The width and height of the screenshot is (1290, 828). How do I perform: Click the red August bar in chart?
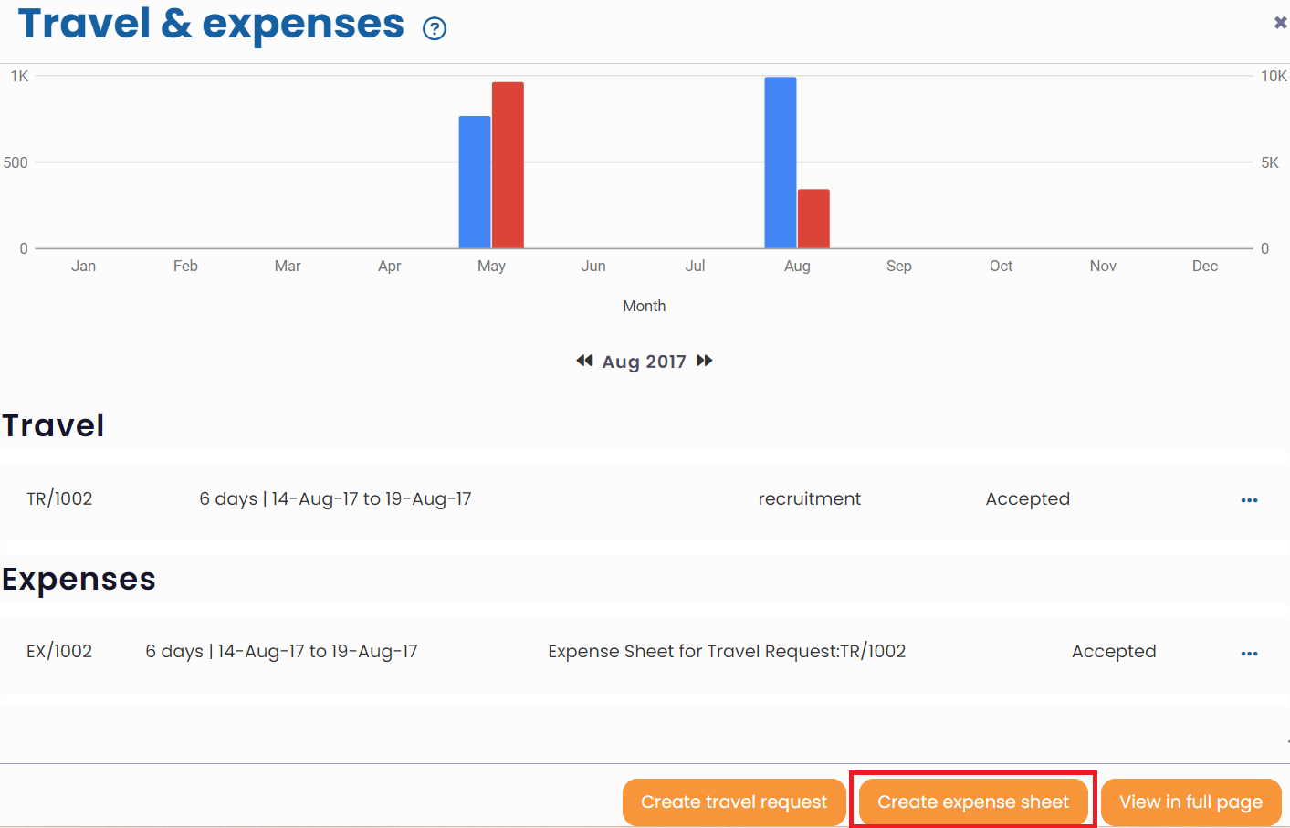click(x=813, y=219)
